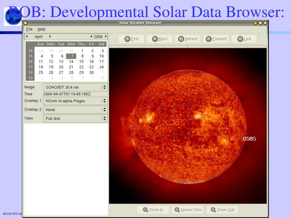Screen dimensions: 291x218
Task: Click the Back navigation button
Action: [160, 39]
